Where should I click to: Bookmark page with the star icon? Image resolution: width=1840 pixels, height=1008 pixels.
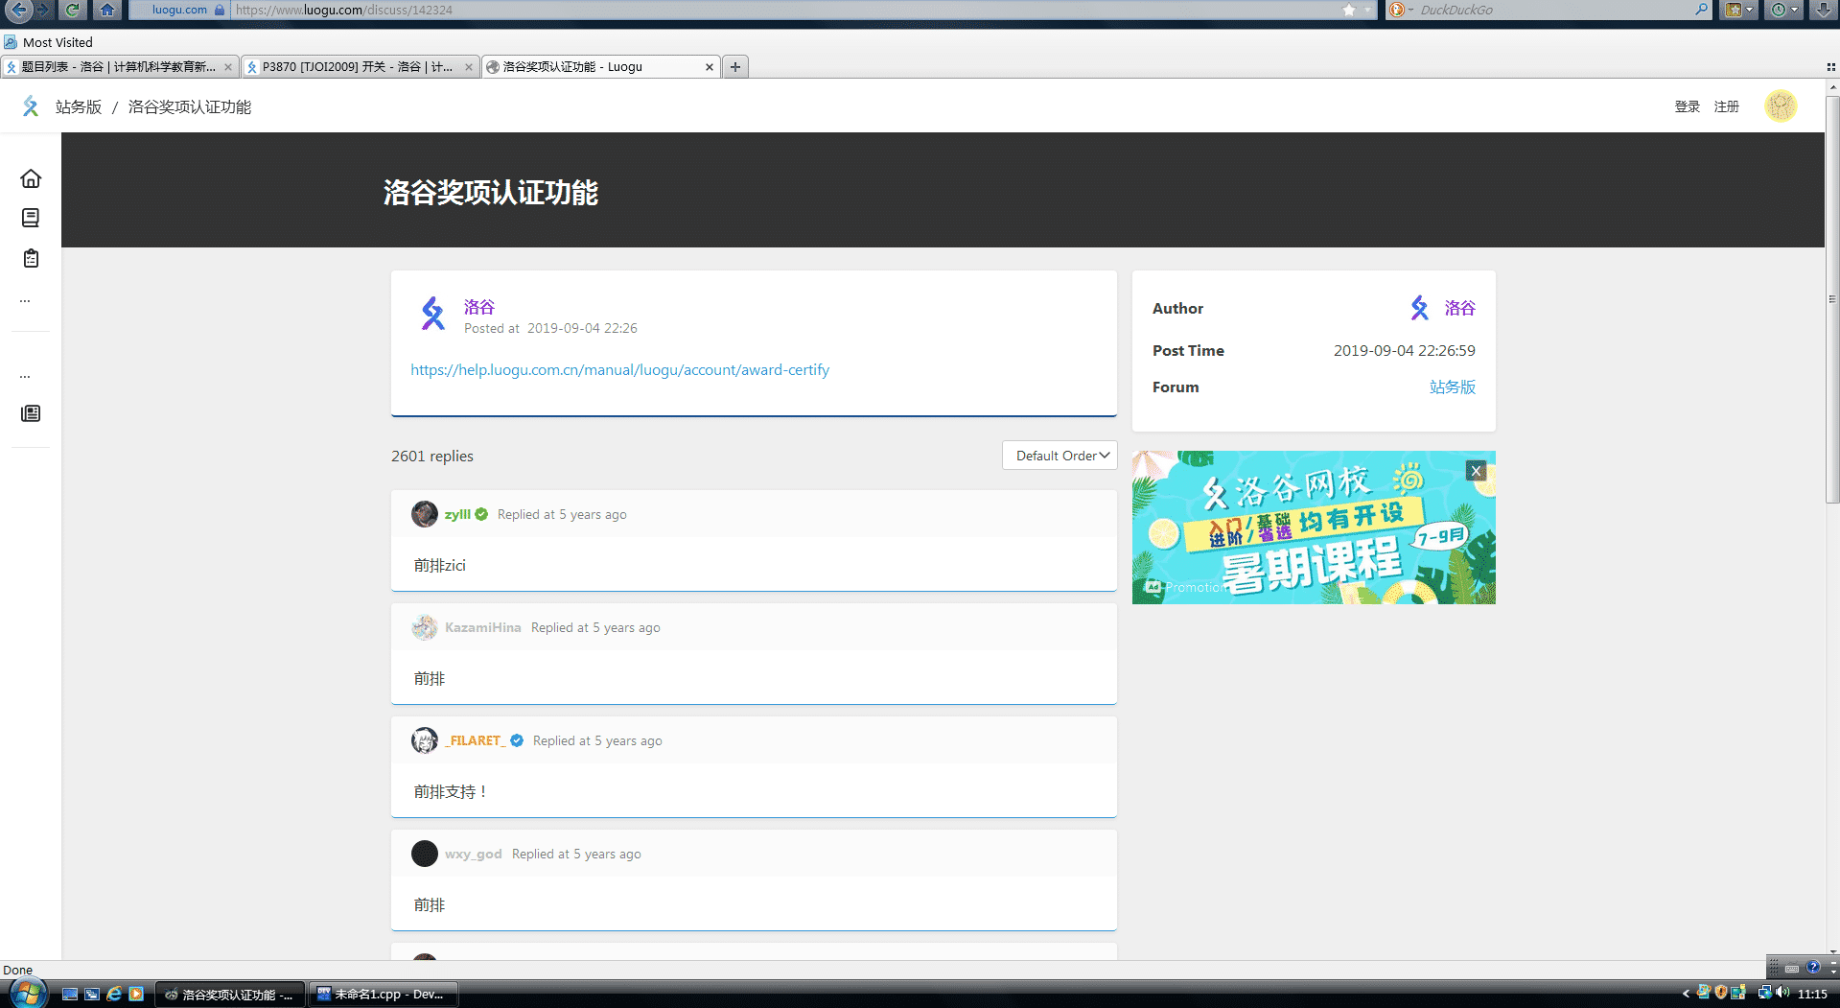1349,10
